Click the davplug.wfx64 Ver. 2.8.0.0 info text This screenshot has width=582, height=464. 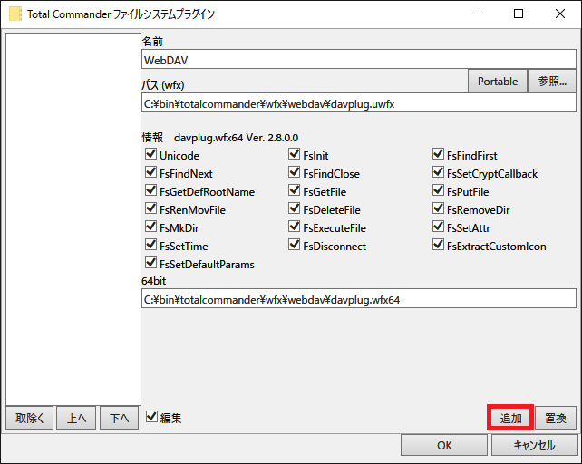tap(236, 138)
